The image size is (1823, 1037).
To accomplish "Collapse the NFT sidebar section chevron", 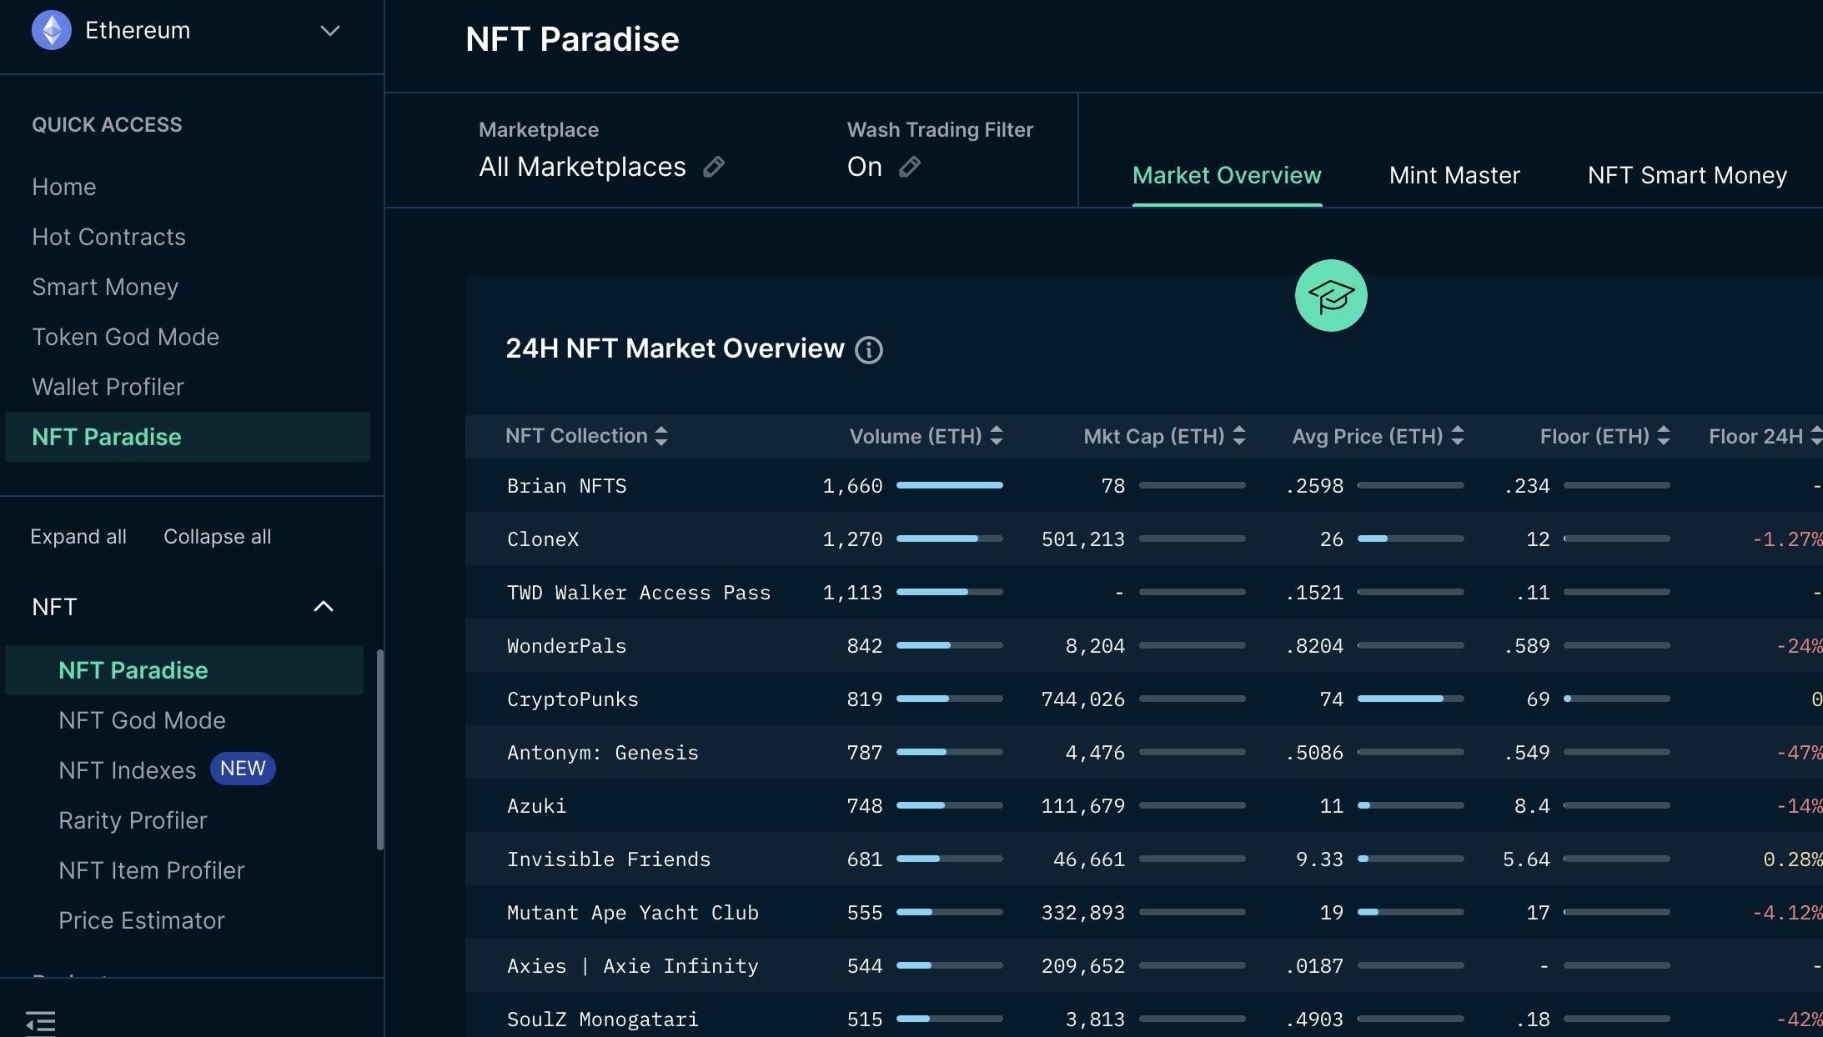I will pyautogui.click(x=324, y=607).
